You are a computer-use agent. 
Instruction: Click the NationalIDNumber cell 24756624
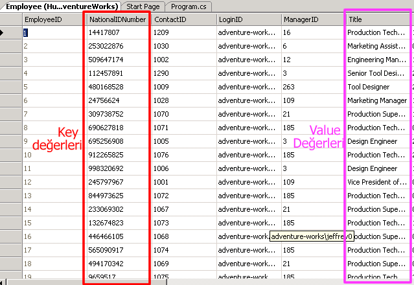(x=118, y=100)
